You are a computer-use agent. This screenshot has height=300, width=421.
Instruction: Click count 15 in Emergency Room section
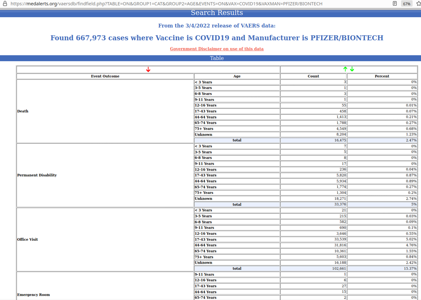point(313,292)
